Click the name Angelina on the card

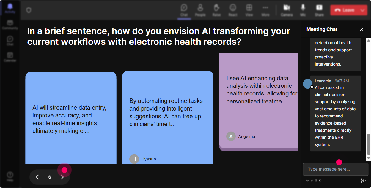[x=247, y=136]
